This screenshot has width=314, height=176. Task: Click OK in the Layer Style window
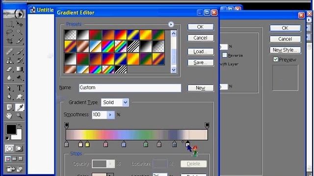(285, 28)
